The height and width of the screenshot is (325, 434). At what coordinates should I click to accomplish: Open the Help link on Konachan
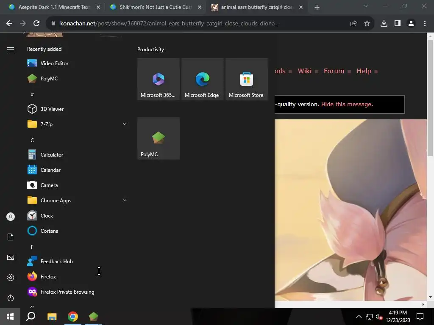coord(364,71)
